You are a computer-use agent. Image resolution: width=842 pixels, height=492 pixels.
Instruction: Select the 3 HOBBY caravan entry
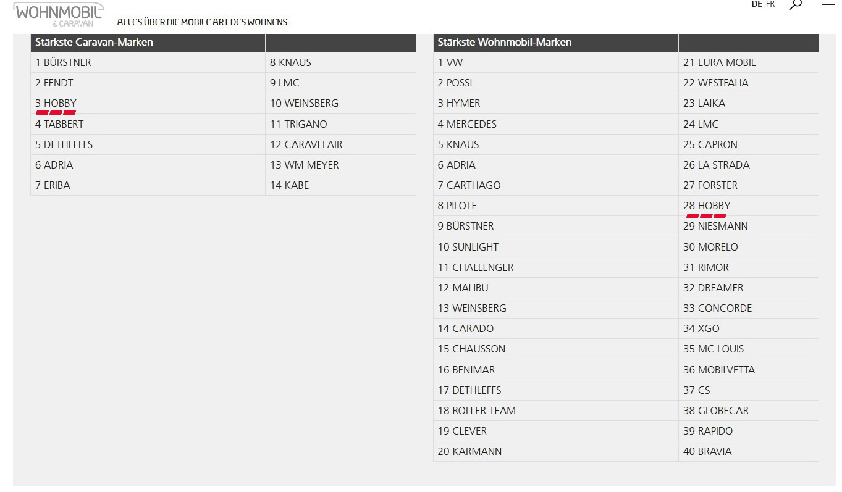click(x=148, y=103)
